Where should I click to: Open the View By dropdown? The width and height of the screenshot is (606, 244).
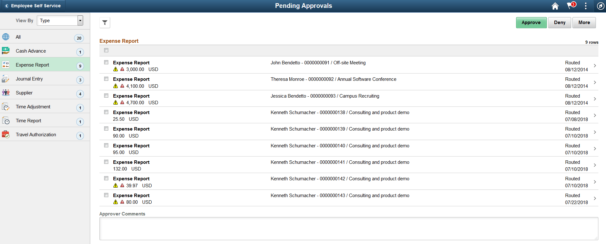coord(60,20)
